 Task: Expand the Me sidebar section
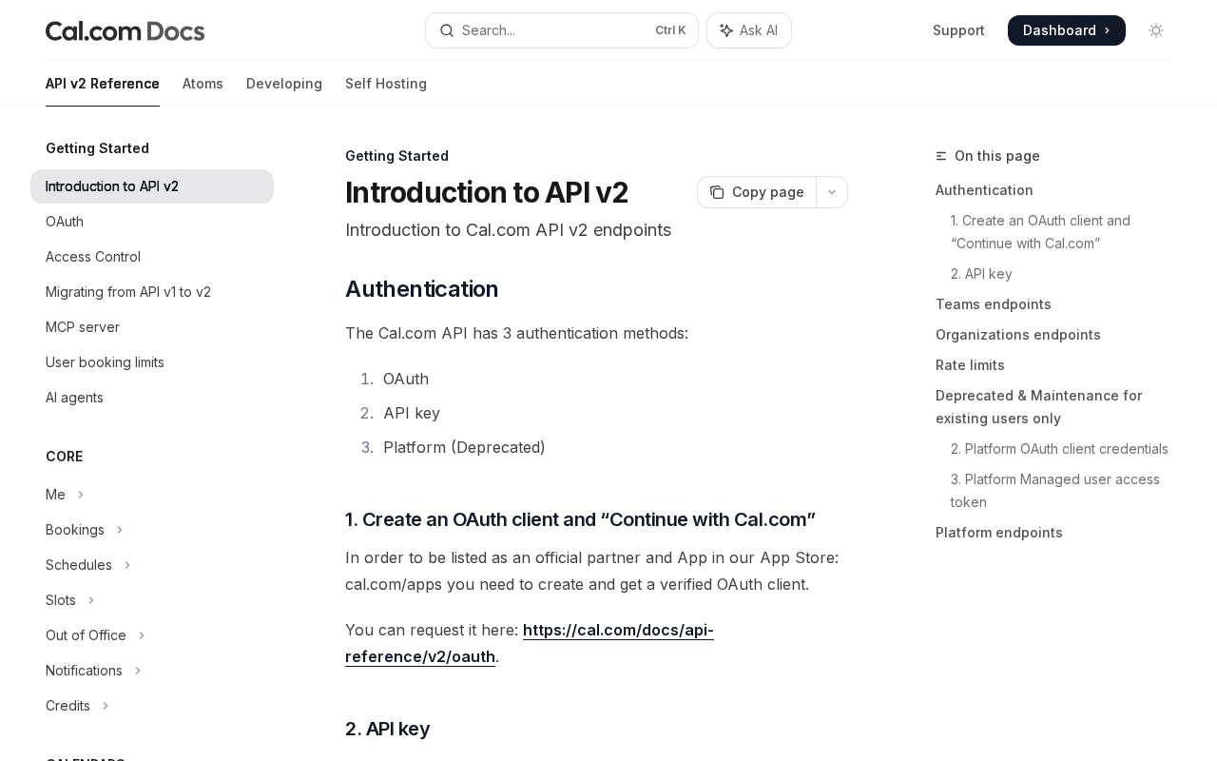click(x=81, y=495)
